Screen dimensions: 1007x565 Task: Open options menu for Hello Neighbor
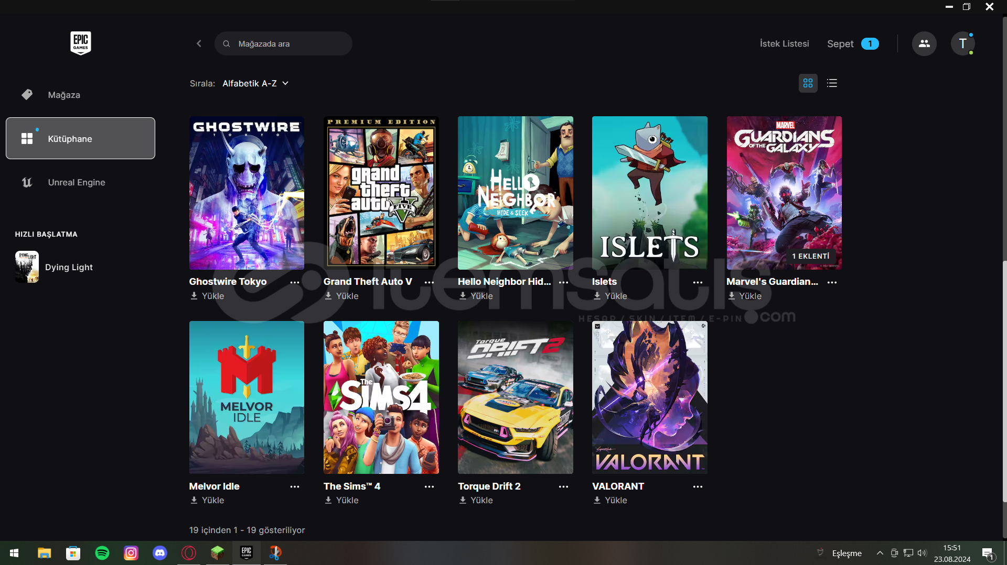[563, 282]
